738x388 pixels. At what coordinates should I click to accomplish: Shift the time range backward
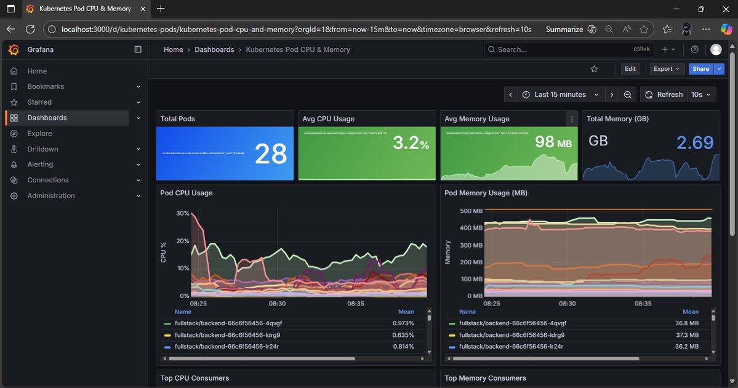pos(511,95)
